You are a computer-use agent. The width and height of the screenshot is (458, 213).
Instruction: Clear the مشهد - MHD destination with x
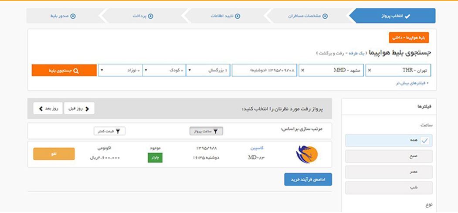(x=302, y=70)
